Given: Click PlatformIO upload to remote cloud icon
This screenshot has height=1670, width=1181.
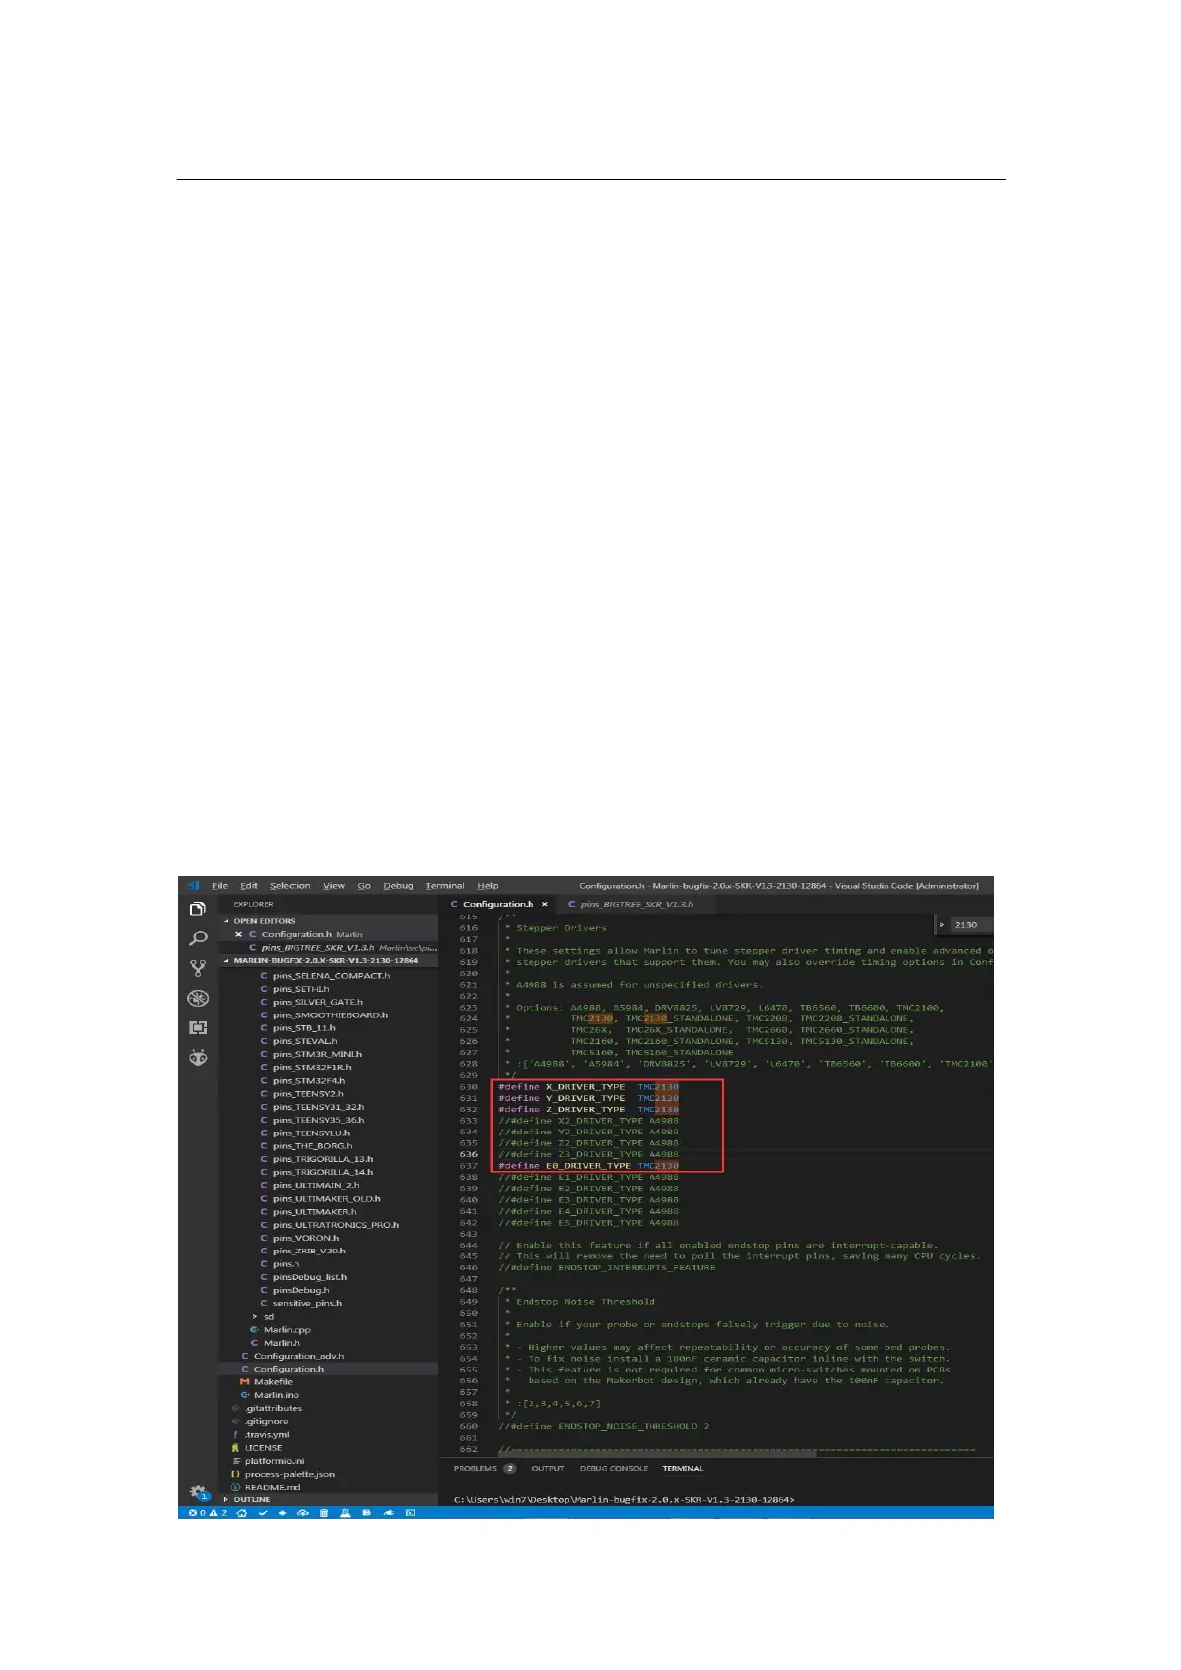Looking at the screenshot, I should tap(303, 1513).
